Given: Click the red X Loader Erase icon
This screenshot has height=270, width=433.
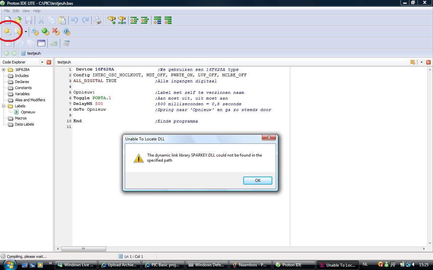Looking at the screenshot, I should (x=56, y=32).
